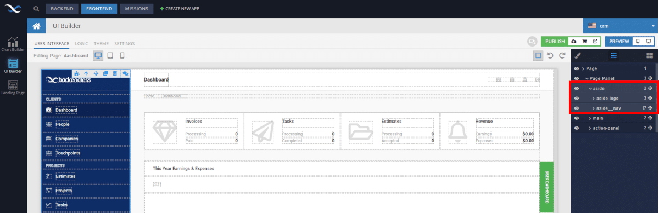Screen dimensions: 659x213
Task: Open the SETTINGS tab
Action: coord(124,43)
